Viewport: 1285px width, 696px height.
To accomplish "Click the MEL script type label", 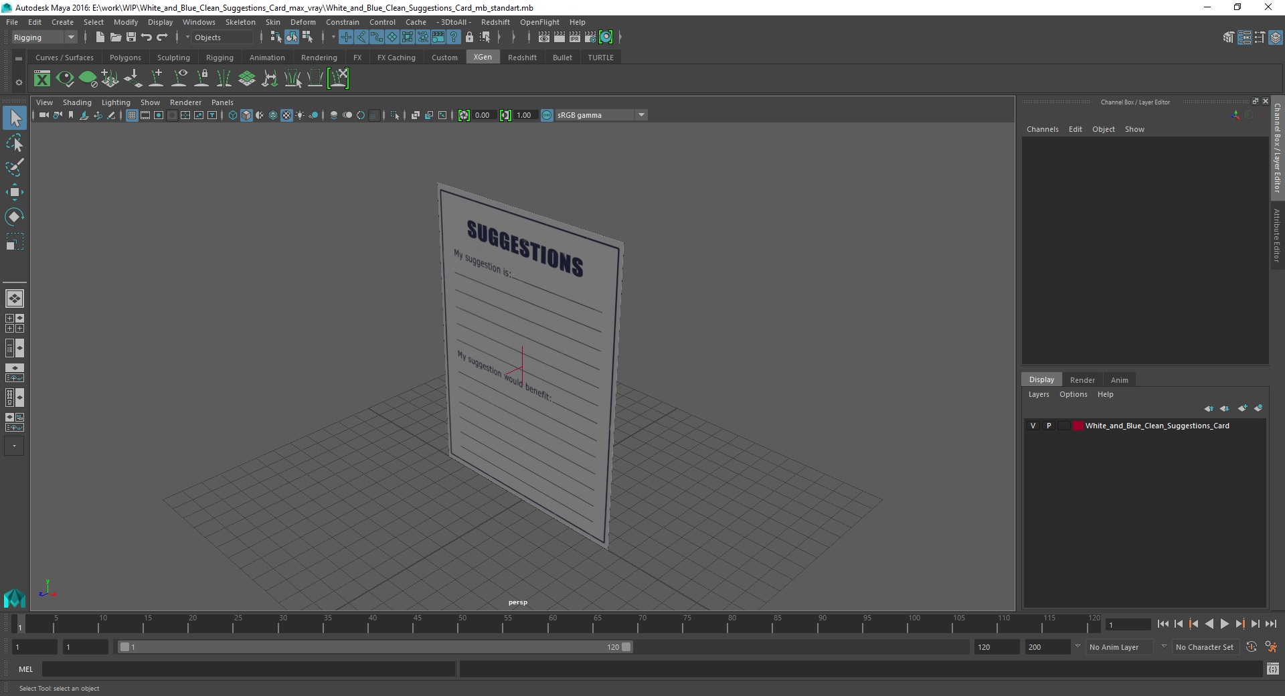I will tap(26, 669).
